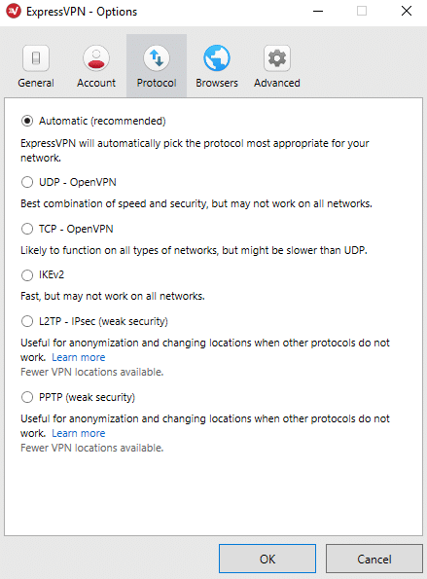427x579 pixels.
Task: Select the Protocol arrows icon
Action: 157,58
